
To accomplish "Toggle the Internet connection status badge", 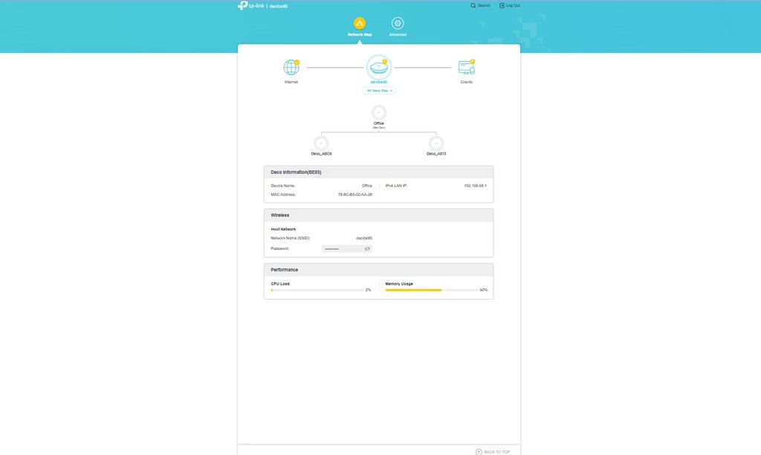I will click(x=297, y=61).
